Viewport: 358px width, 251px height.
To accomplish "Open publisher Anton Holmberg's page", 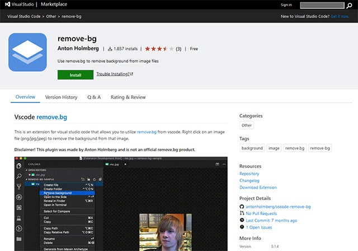I will coord(78,48).
